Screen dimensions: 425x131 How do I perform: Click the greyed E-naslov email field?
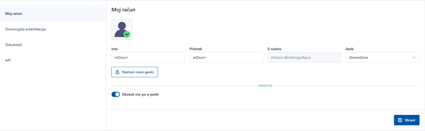point(304,57)
